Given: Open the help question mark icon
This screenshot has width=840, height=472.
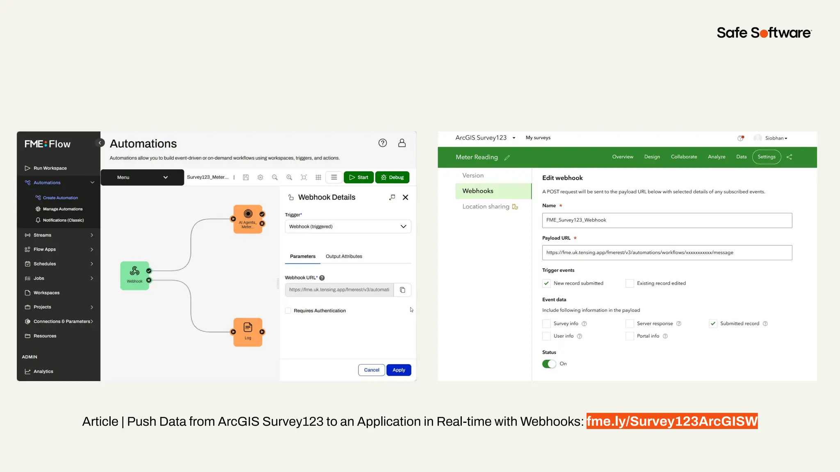Looking at the screenshot, I should pyautogui.click(x=383, y=143).
